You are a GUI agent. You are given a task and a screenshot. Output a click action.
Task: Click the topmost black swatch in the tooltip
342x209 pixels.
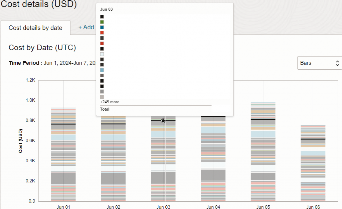(x=102, y=16)
